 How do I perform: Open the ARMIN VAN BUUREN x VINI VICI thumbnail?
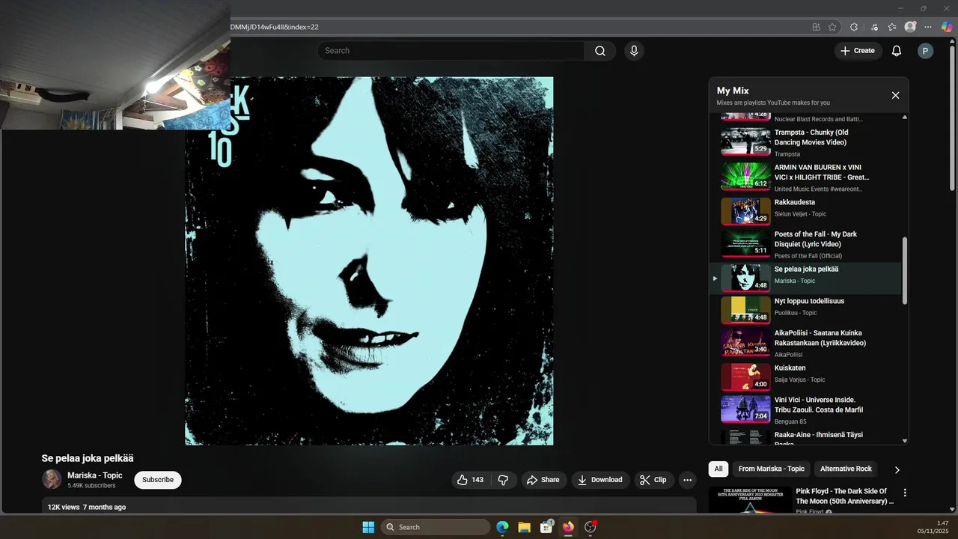(745, 176)
